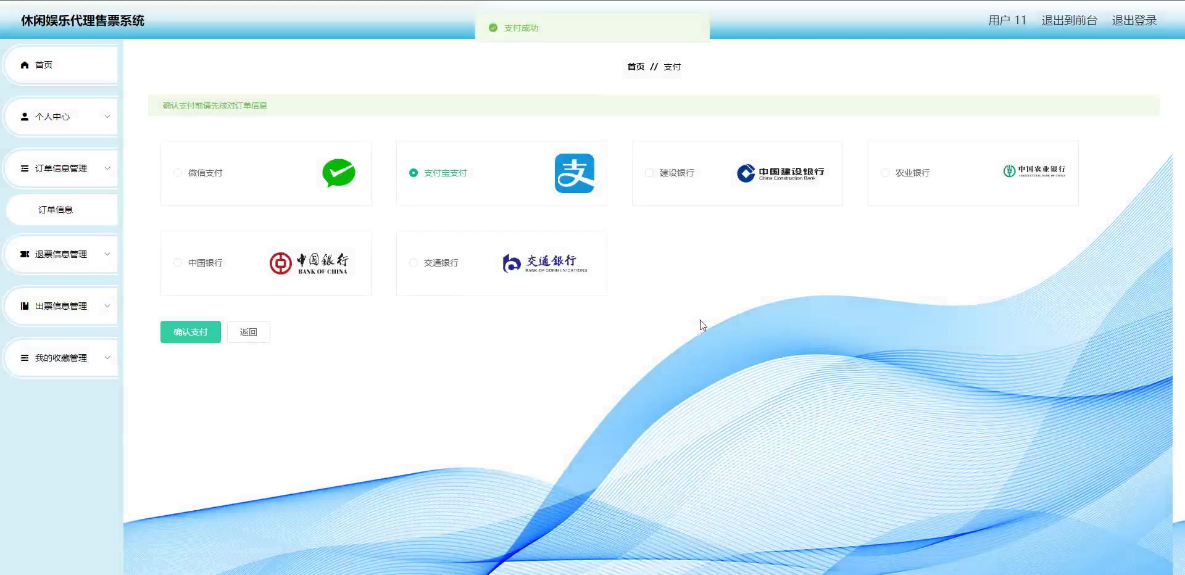This screenshot has width=1185, height=575.
Task: Open the 退票信息管理 sidebar menu
Action: tap(62, 254)
